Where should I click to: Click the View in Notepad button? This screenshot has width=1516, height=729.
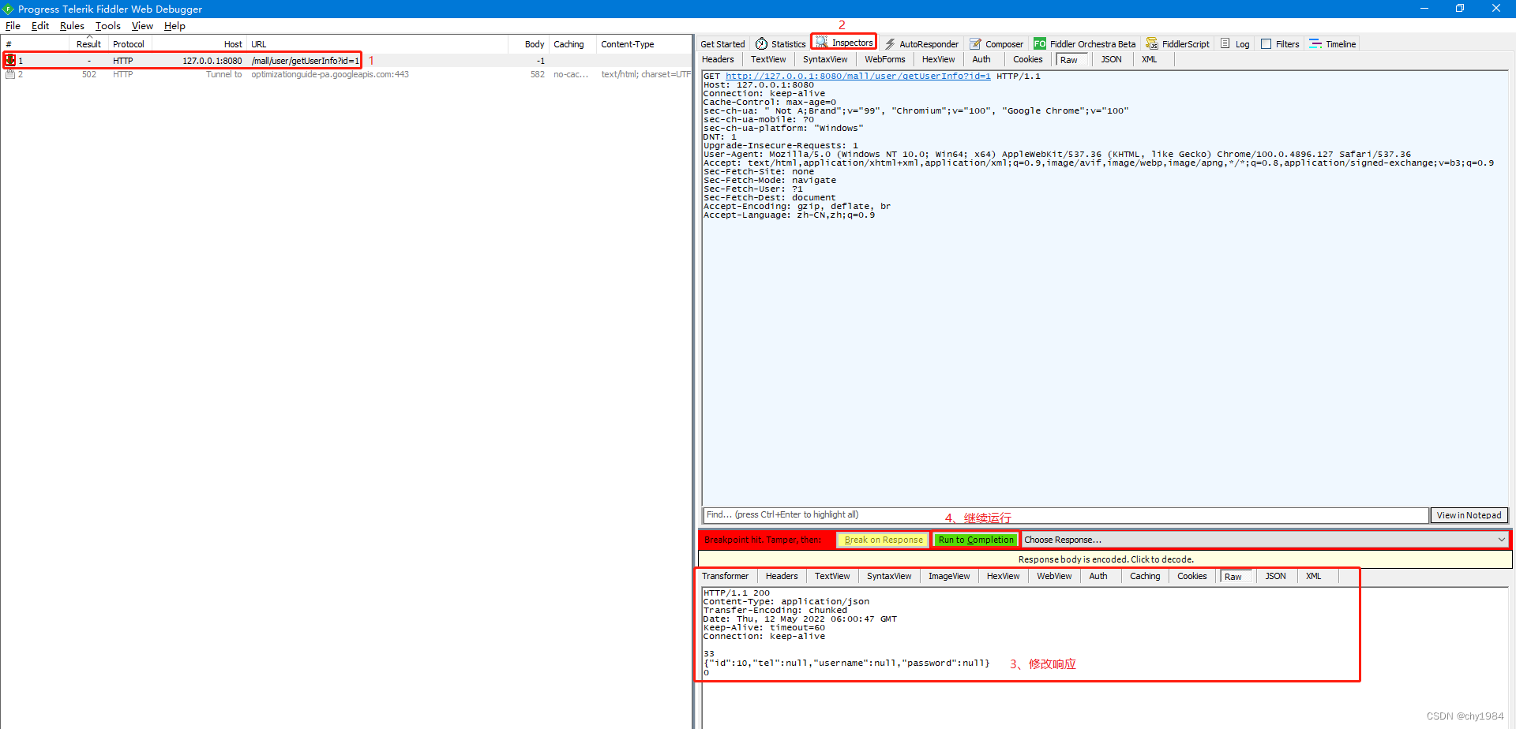(x=1469, y=515)
